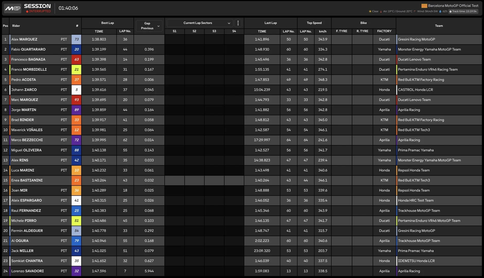Select the purple number badge 89 of Jorge Martin

[76, 110]
